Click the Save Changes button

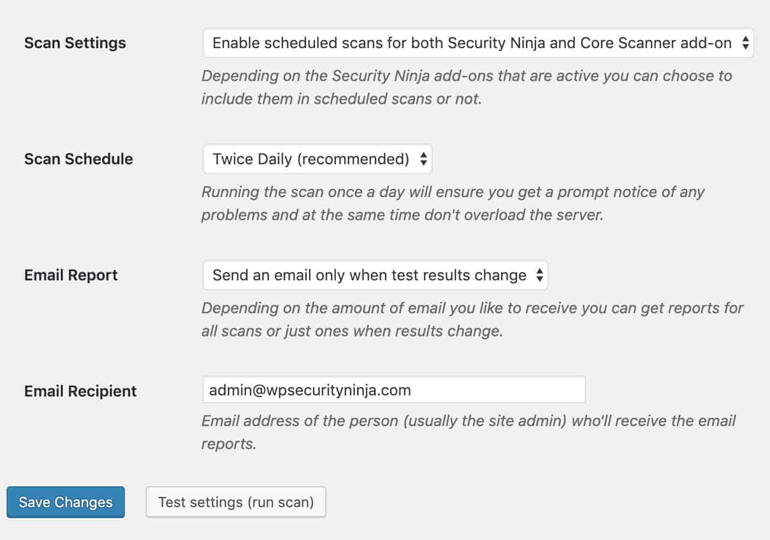66,502
